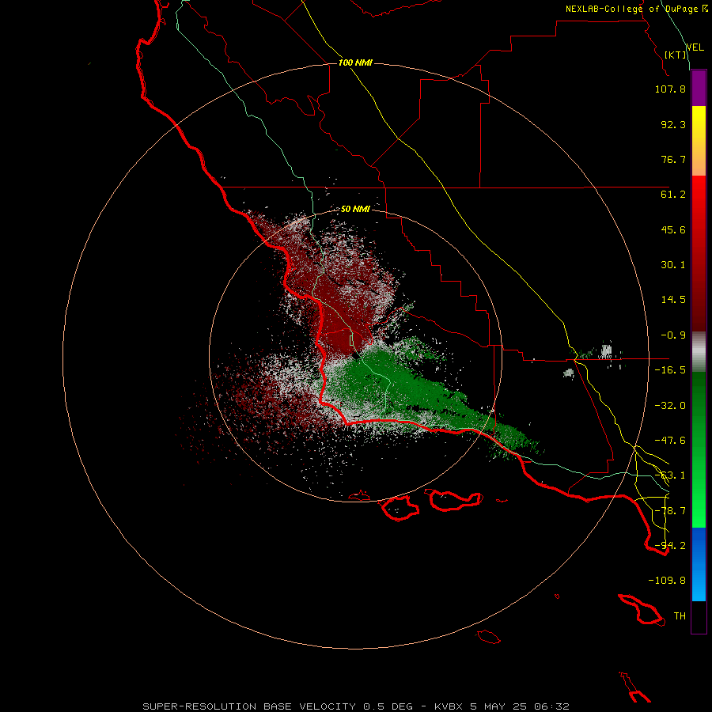Select the -109.8 velocity scale value
This screenshot has width=712, height=712.
point(667,581)
